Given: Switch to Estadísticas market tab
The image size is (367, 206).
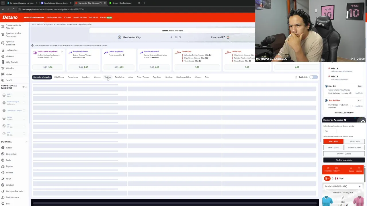Looking at the screenshot, I should [120, 77].
